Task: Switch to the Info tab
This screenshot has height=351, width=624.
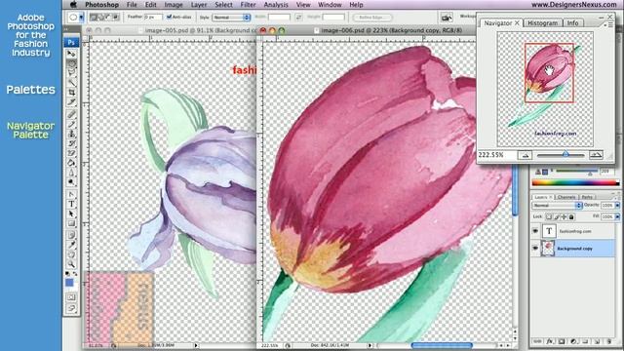Action: pyautogui.click(x=572, y=23)
